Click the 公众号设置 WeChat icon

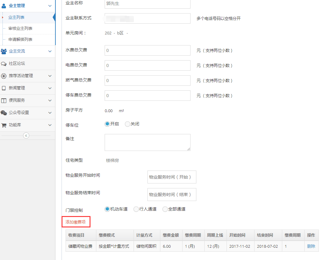3,112
